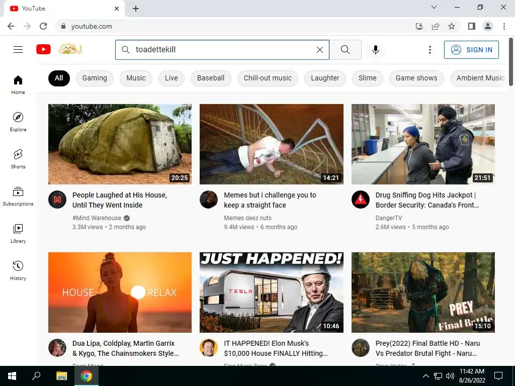
Task: Click the search box containing toadettekill
Action: click(x=222, y=50)
